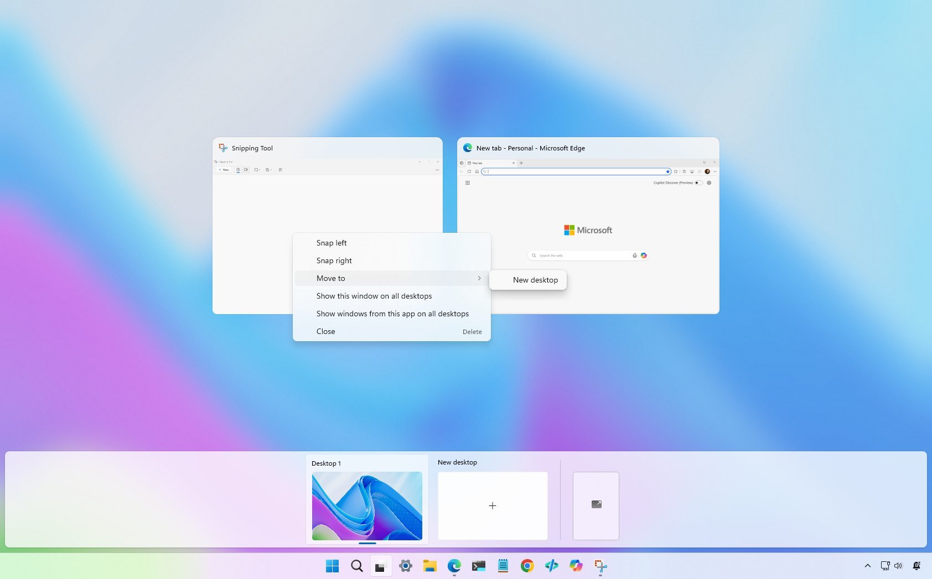Select the Desktop 1 thumbnail

pyautogui.click(x=367, y=505)
